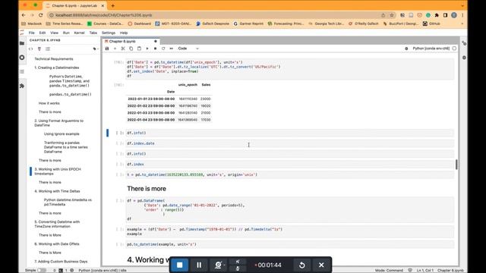Cancel the recording with X button
The image size is (486, 273).
coord(321,265)
